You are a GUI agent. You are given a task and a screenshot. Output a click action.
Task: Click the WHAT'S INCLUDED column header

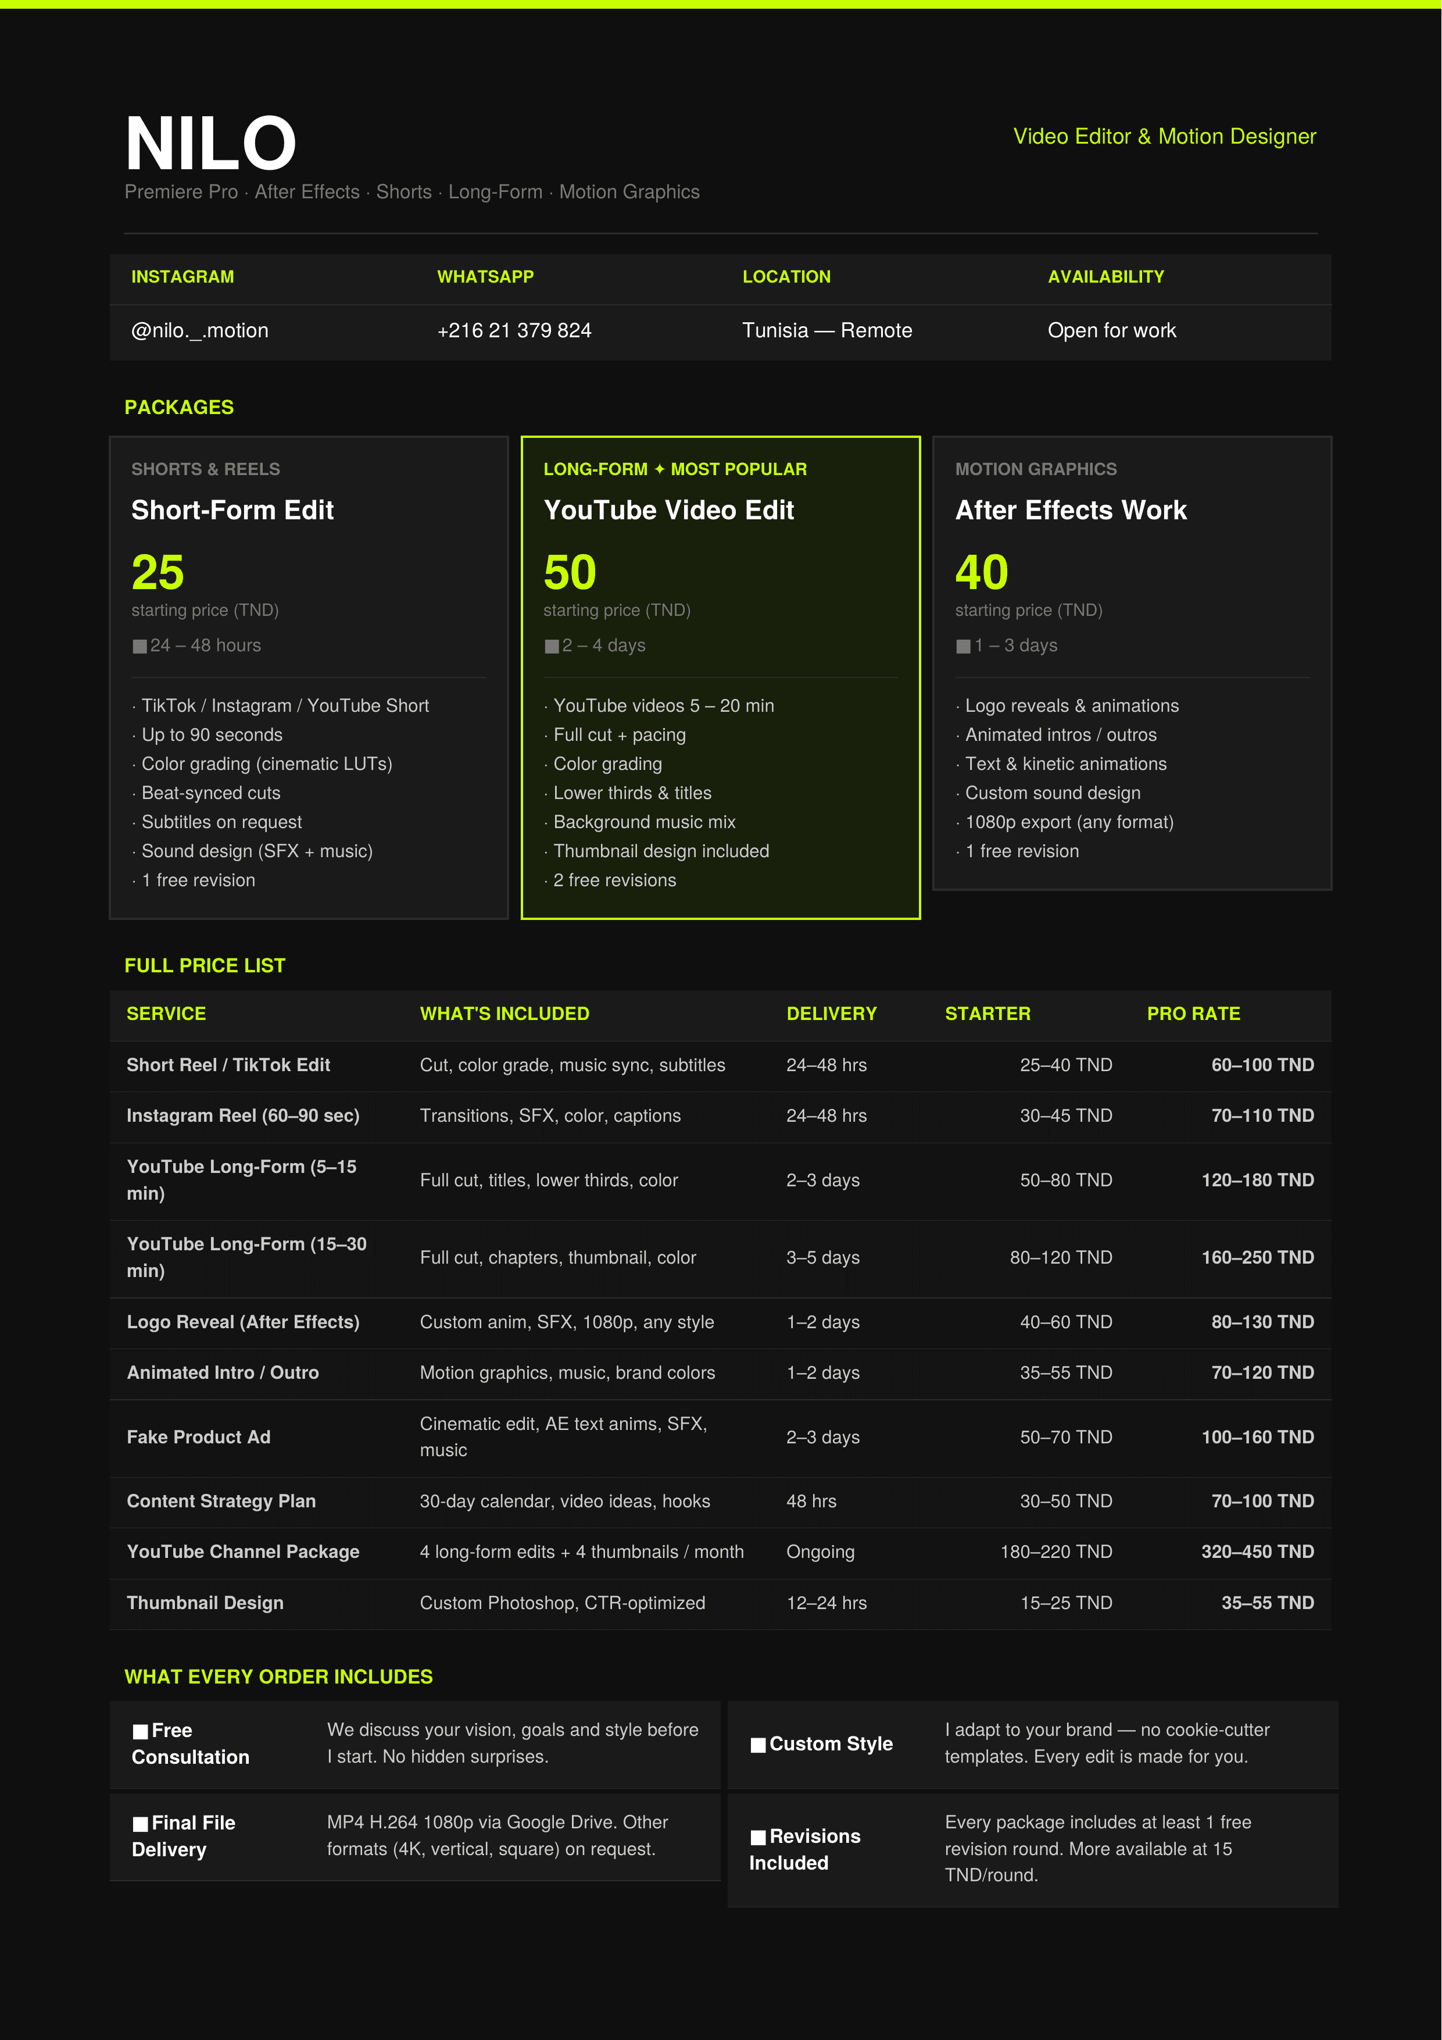click(x=504, y=1014)
